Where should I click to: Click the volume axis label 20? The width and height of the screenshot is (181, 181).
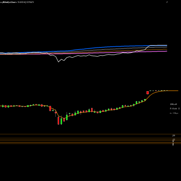point(174,136)
